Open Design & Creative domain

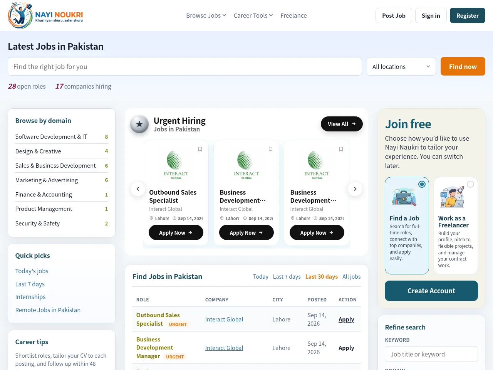click(x=62, y=151)
